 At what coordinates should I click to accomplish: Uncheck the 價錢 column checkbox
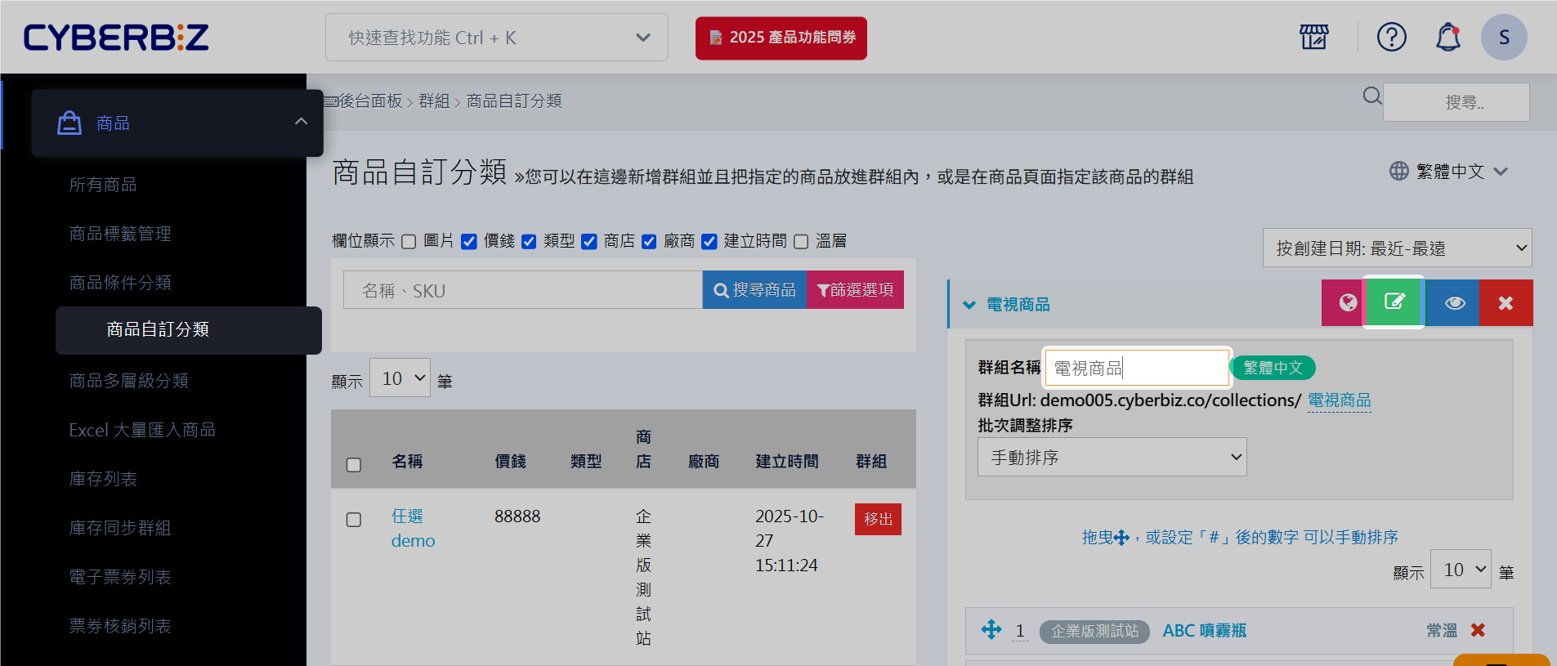coord(469,241)
